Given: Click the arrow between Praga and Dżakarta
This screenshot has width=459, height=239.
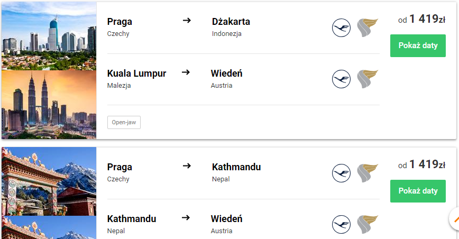Looking at the screenshot, I should pyautogui.click(x=187, y=21).
